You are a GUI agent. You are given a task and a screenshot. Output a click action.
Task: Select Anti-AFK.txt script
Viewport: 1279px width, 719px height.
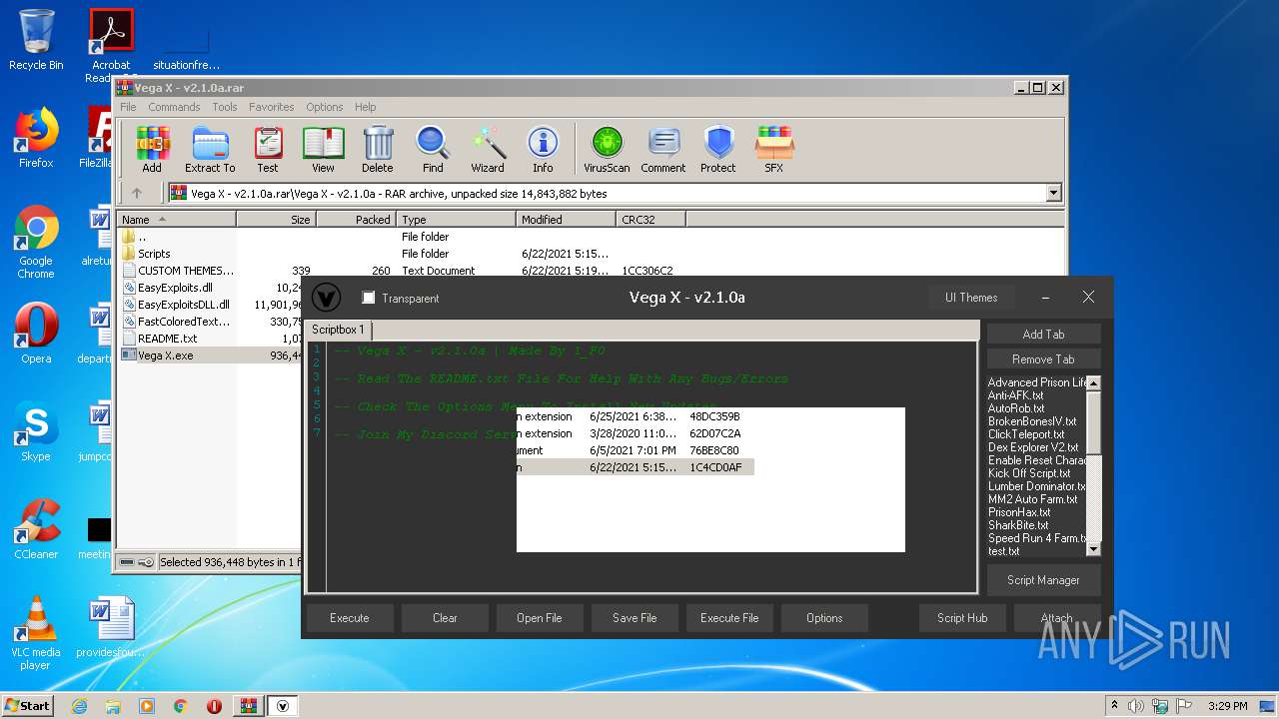[x=1016, y=395]
